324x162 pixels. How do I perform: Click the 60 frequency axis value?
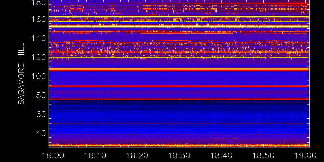(x=40, y=114)
